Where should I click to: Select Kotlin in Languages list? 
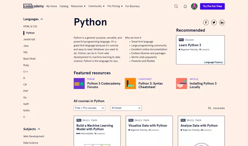(x=26, y=110)
